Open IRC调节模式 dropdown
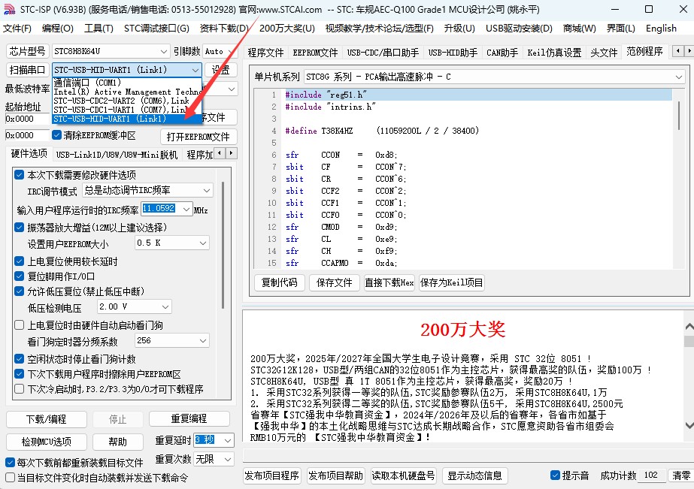Viewport: 694px width, 489px height. tap(148, 190)
